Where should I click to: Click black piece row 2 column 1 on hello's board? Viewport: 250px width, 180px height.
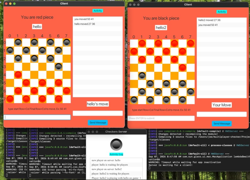(18, 58)
